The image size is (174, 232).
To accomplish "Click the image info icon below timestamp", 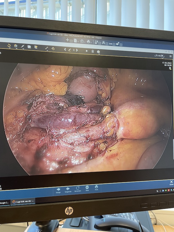I will click(170, 68).
